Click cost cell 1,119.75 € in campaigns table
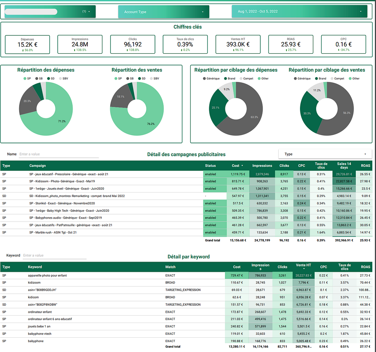This screenshot has height=352, width=376. tap(238, 174)
